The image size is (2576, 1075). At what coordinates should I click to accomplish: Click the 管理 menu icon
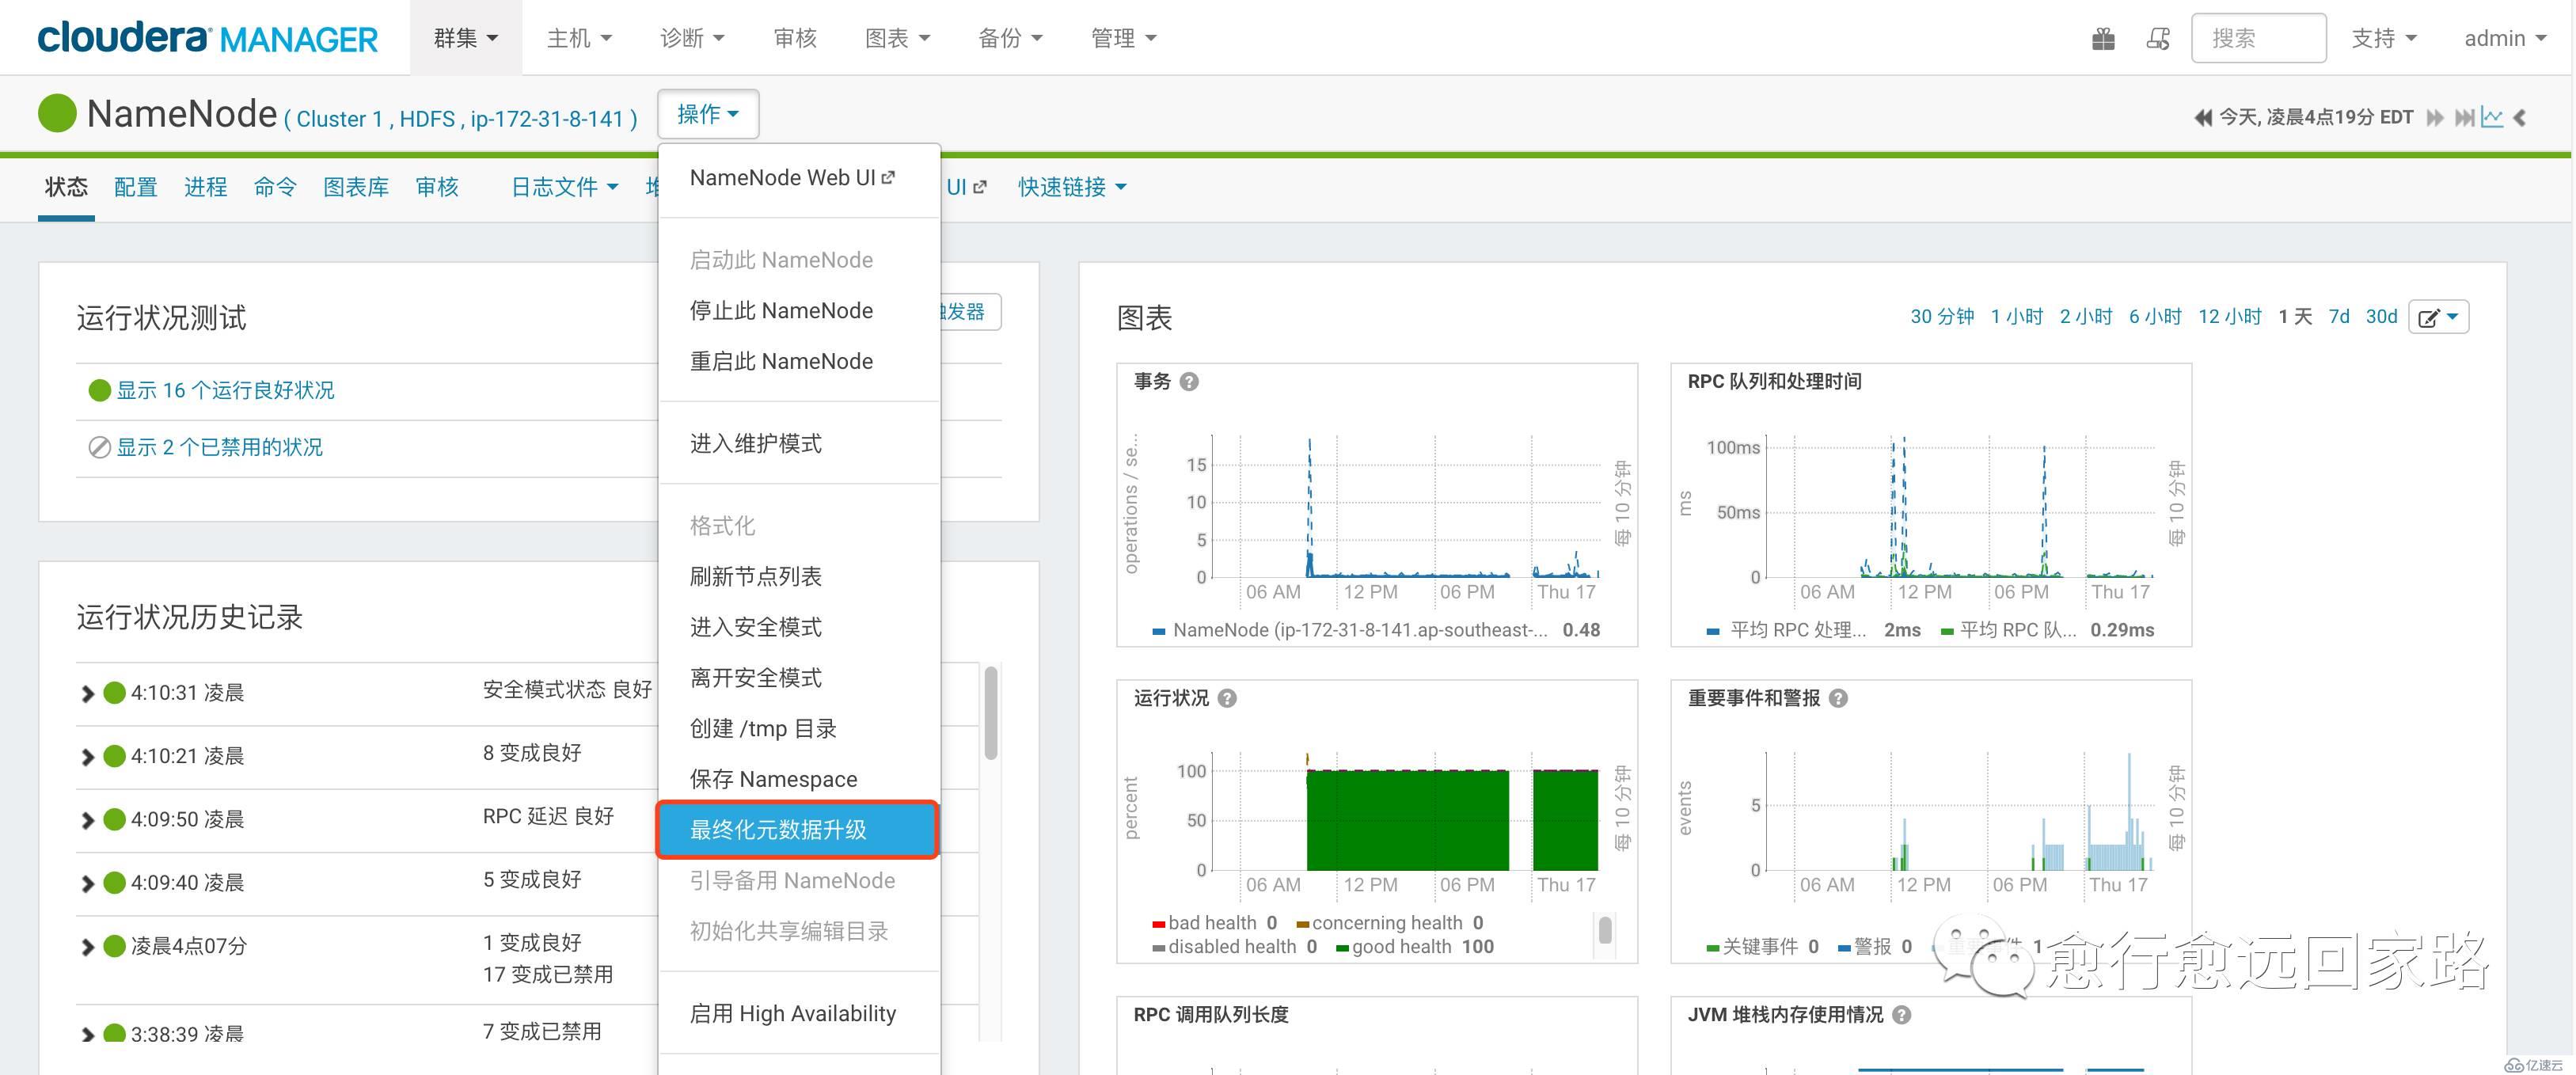pyautogui.click(x=1115, y=33)
